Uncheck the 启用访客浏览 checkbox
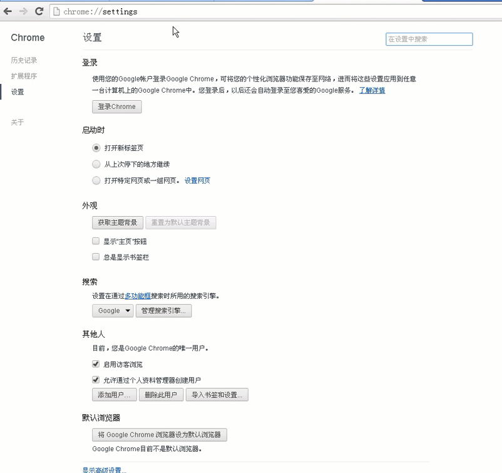The width and height of the screenshot is (502, 473). pos(96,364)
